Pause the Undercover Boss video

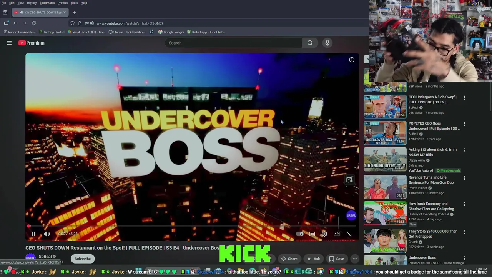point(33,234)
